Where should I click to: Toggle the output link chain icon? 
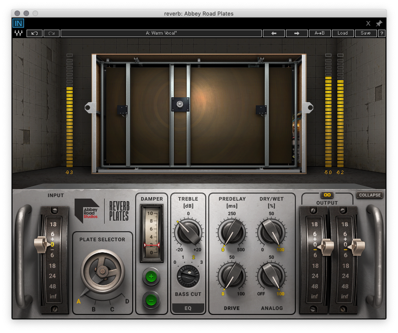click(327, 195)
